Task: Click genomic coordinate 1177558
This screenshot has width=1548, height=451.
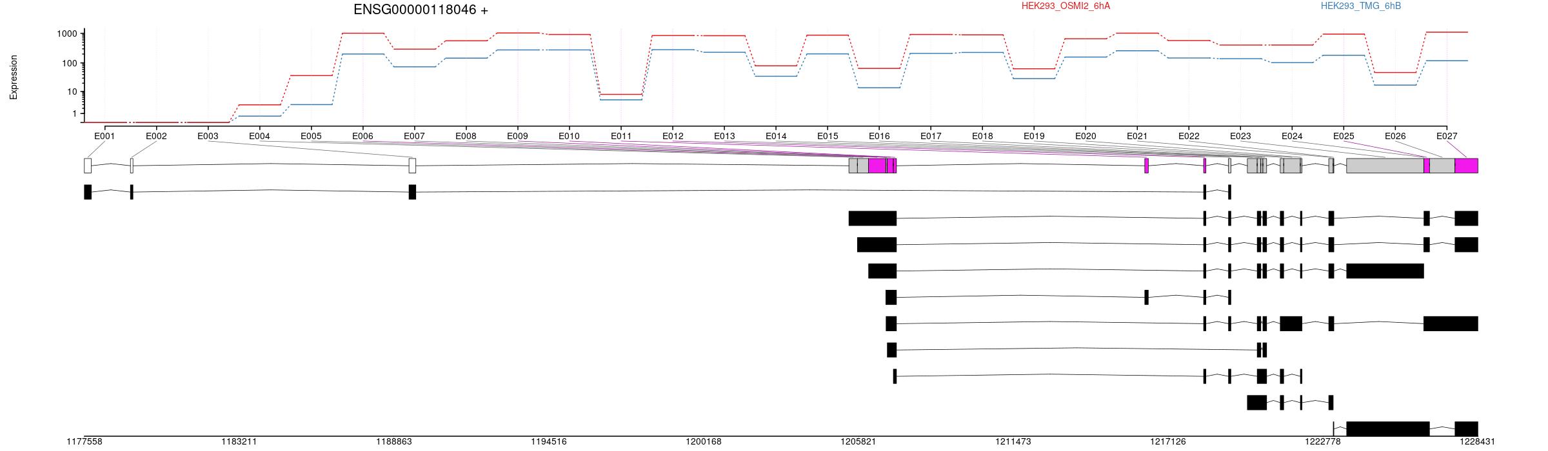Action: coord(84,441)
